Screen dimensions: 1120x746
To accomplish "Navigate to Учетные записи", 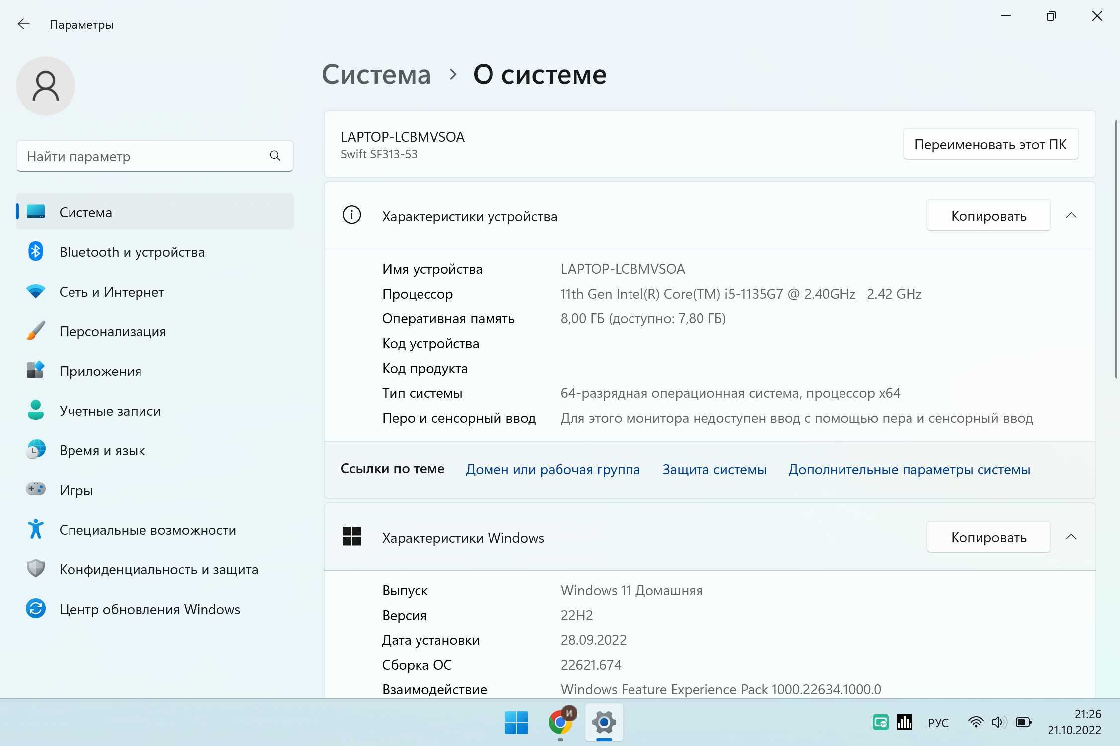I will tap(155, 410).
